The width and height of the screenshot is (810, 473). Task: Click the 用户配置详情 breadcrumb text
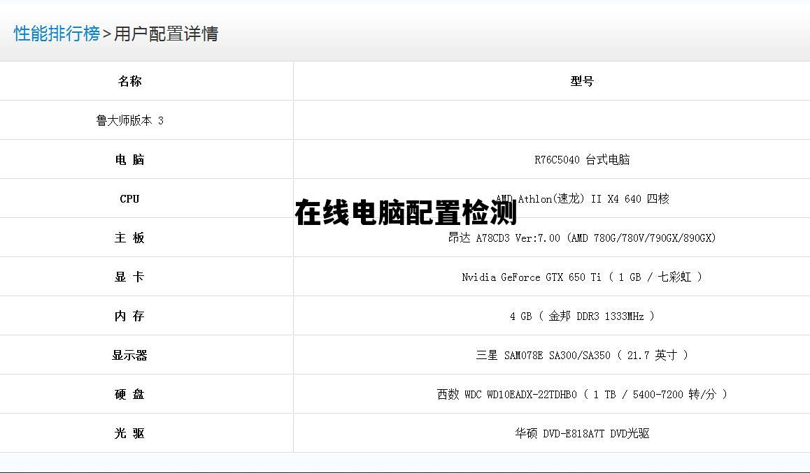(166, 34)
